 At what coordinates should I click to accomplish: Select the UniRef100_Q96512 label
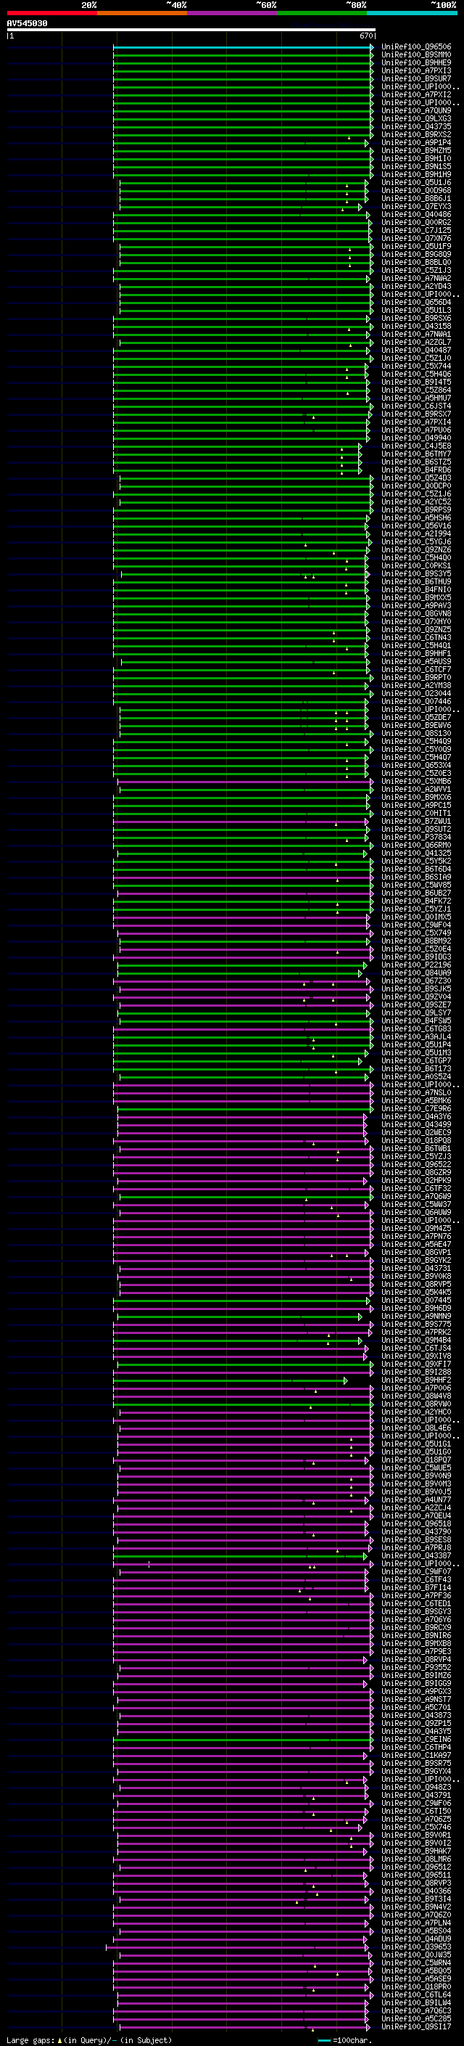[x=416, y=1867]
